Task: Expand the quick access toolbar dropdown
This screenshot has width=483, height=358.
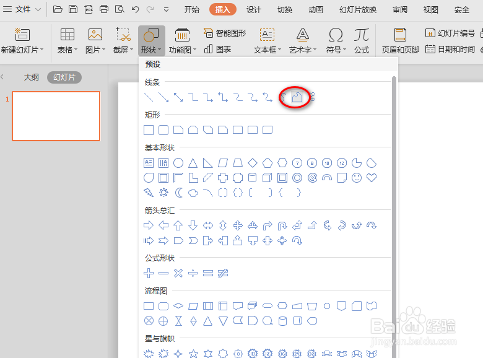Action: click(x=166, y=10)
